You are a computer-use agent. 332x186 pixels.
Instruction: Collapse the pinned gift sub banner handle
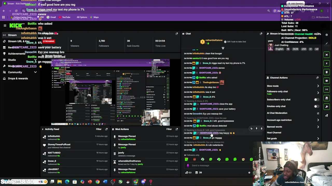point(223,48)
